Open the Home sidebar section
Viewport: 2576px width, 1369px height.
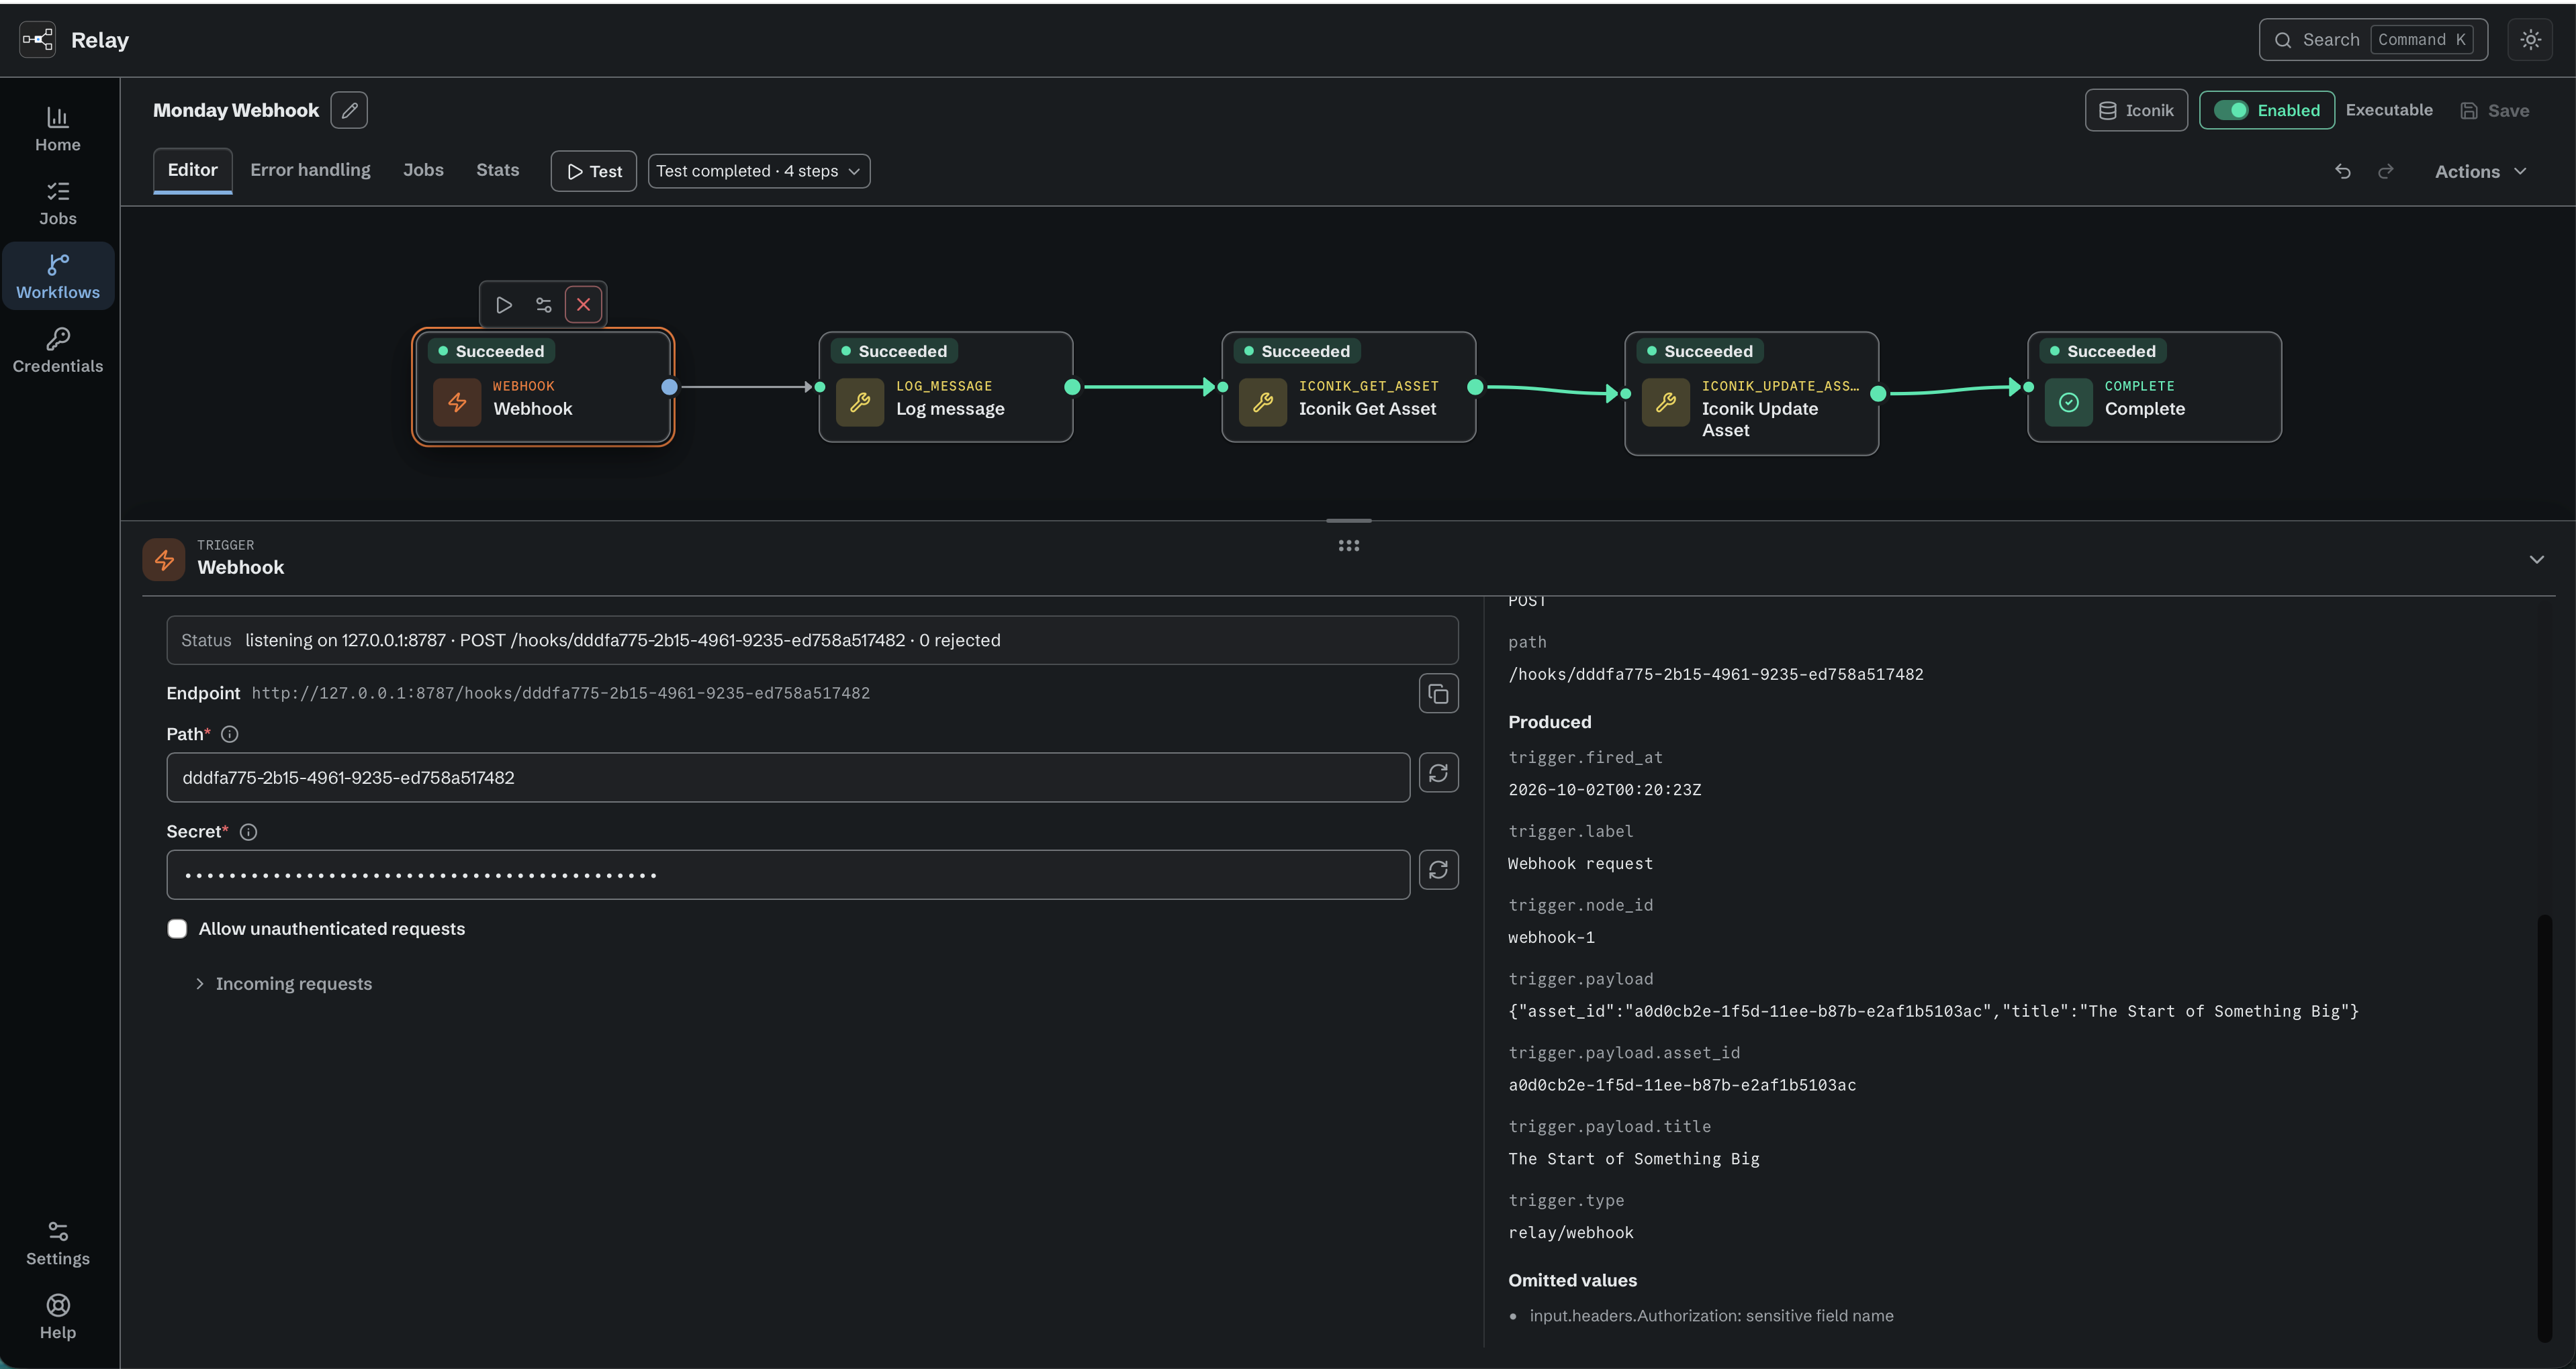(58, 129)
